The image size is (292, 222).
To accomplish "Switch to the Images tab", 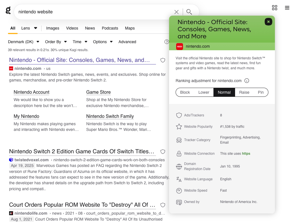I will (52, 28).
